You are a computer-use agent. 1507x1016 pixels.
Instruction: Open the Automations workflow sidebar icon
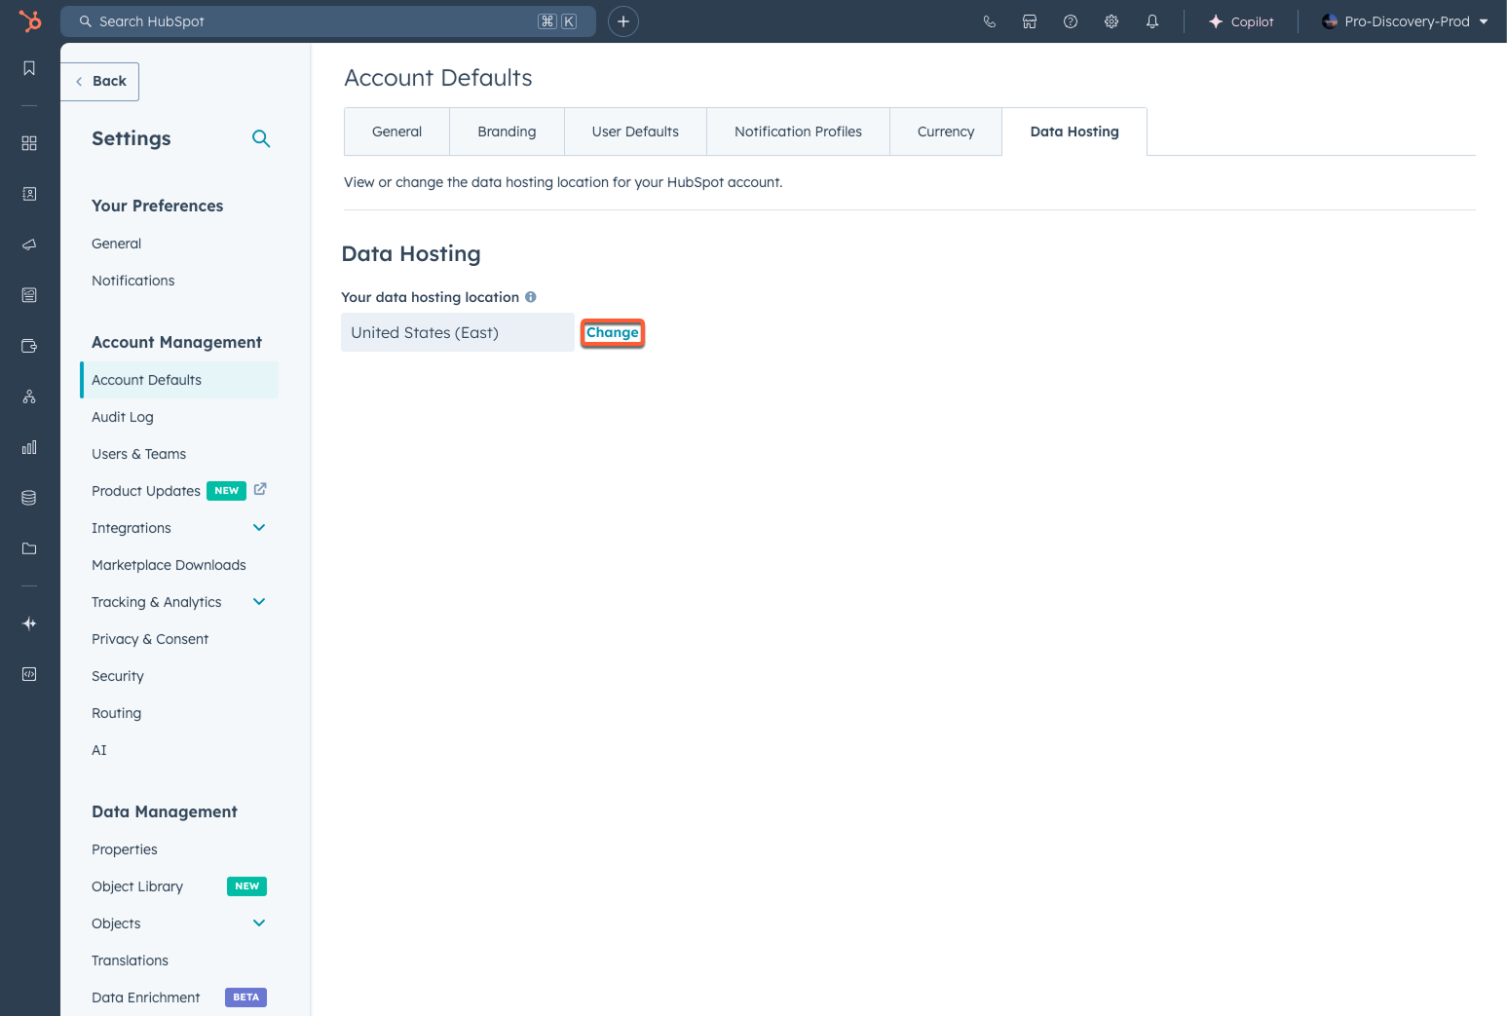click(x=28, y=396)
